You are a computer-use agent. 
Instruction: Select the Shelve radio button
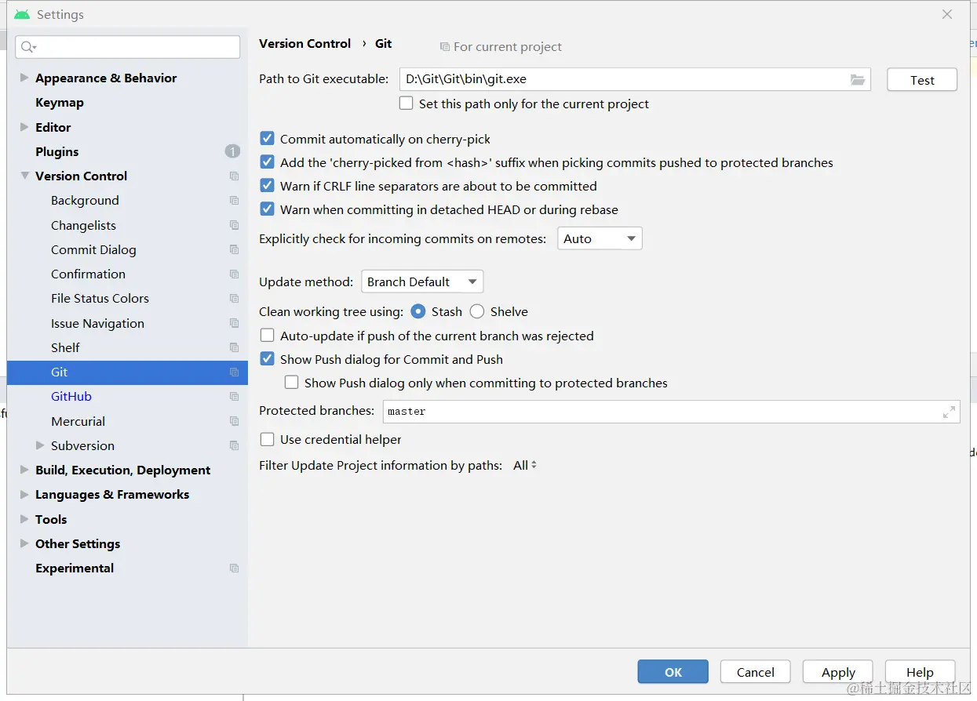477,311
